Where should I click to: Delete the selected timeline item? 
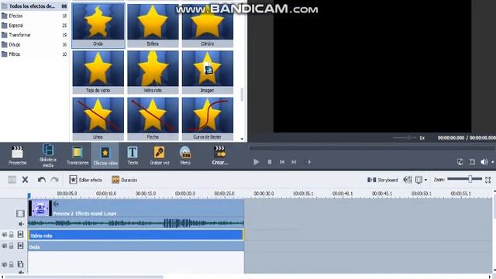pyautogui.click(x=25, y=180)
